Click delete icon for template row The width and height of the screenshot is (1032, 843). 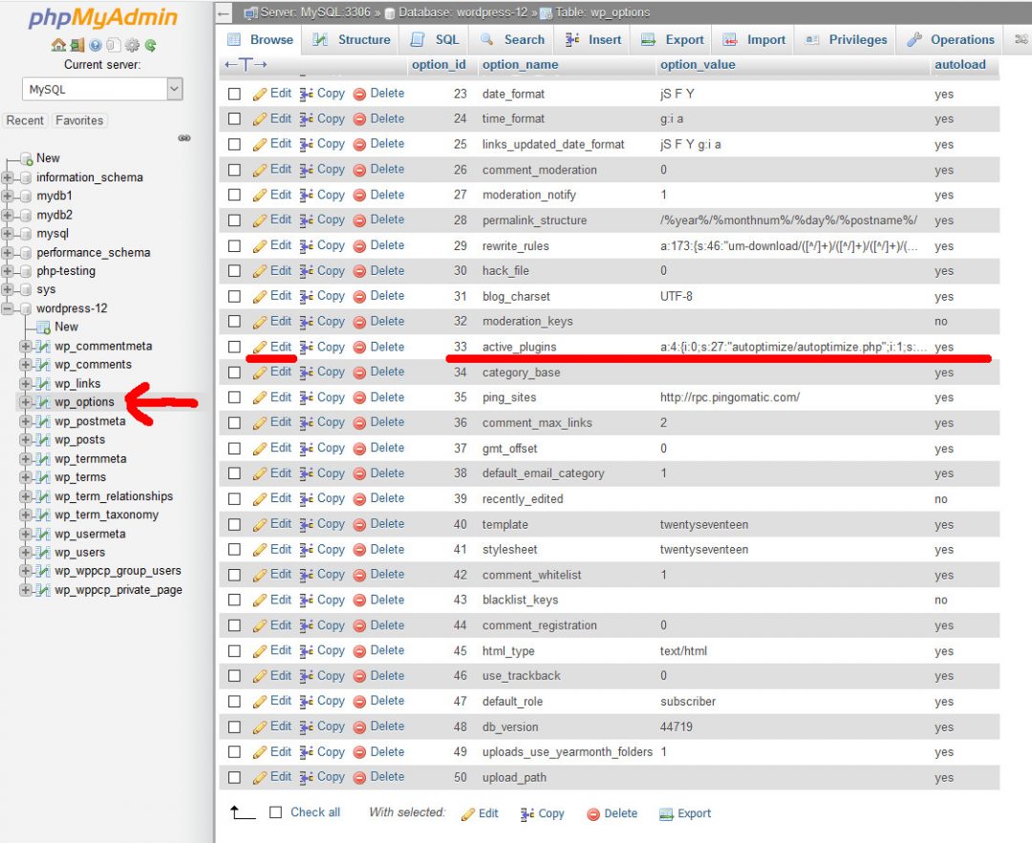tap(359, 525)
